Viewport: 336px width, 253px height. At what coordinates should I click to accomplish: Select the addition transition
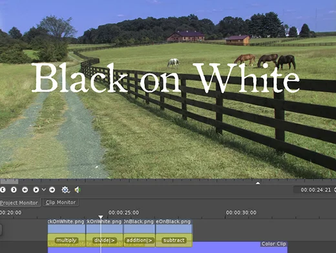[x=139, y=240]
